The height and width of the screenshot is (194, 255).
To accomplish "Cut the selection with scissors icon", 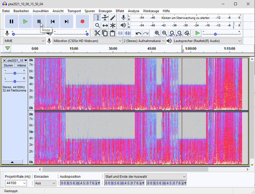I will [97, 33].
